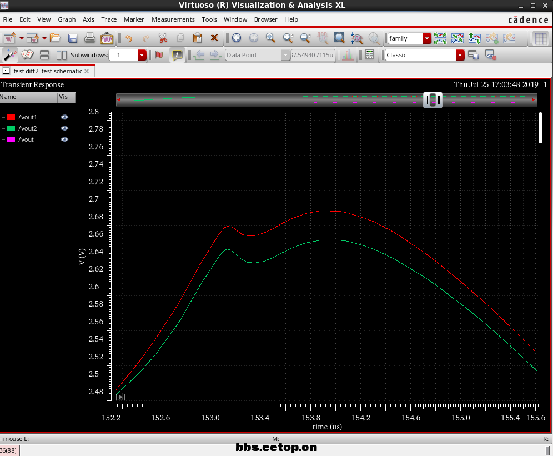553x456 pixels.
Task: Open the histogram bar chart icon
Action: tap(348, 54)
